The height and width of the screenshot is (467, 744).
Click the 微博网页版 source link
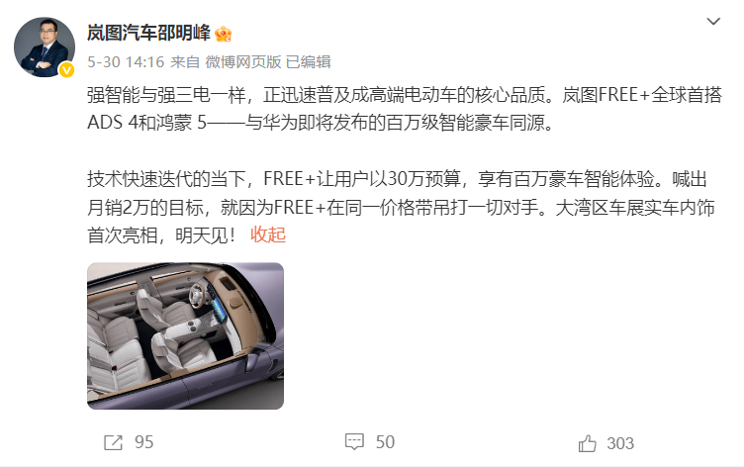point(243,61)
